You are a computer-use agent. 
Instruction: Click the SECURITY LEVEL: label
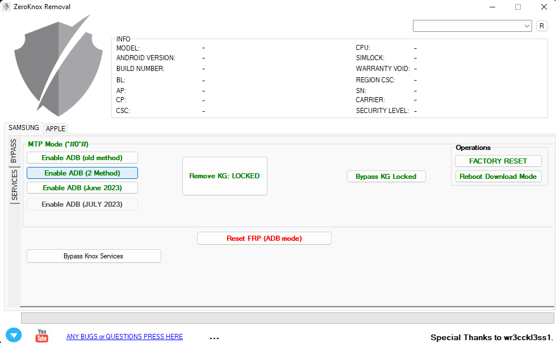pyautogui.click(x=382, y=111)
